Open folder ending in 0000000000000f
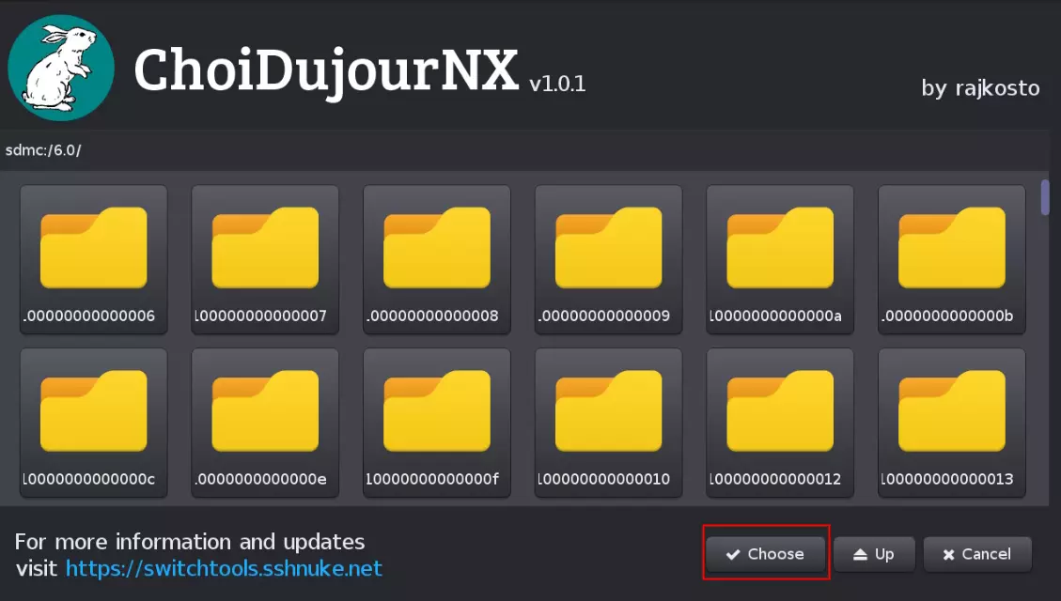Image resolution: width=1061 pixels, height=601 pixels. (437, 423)
